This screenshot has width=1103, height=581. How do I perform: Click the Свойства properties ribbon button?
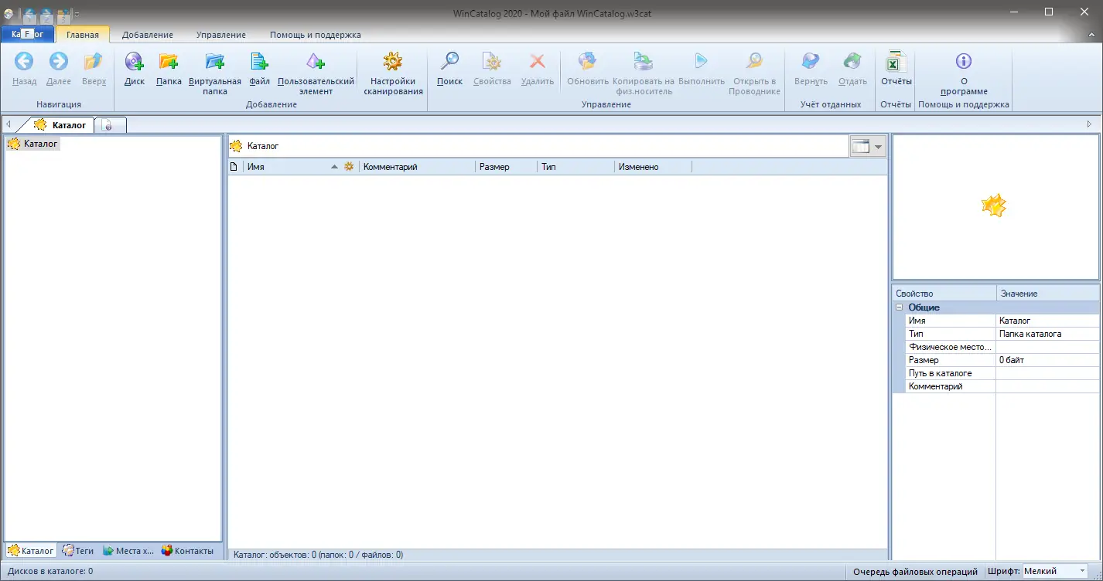pyautogui.click(x=492, y=69)
